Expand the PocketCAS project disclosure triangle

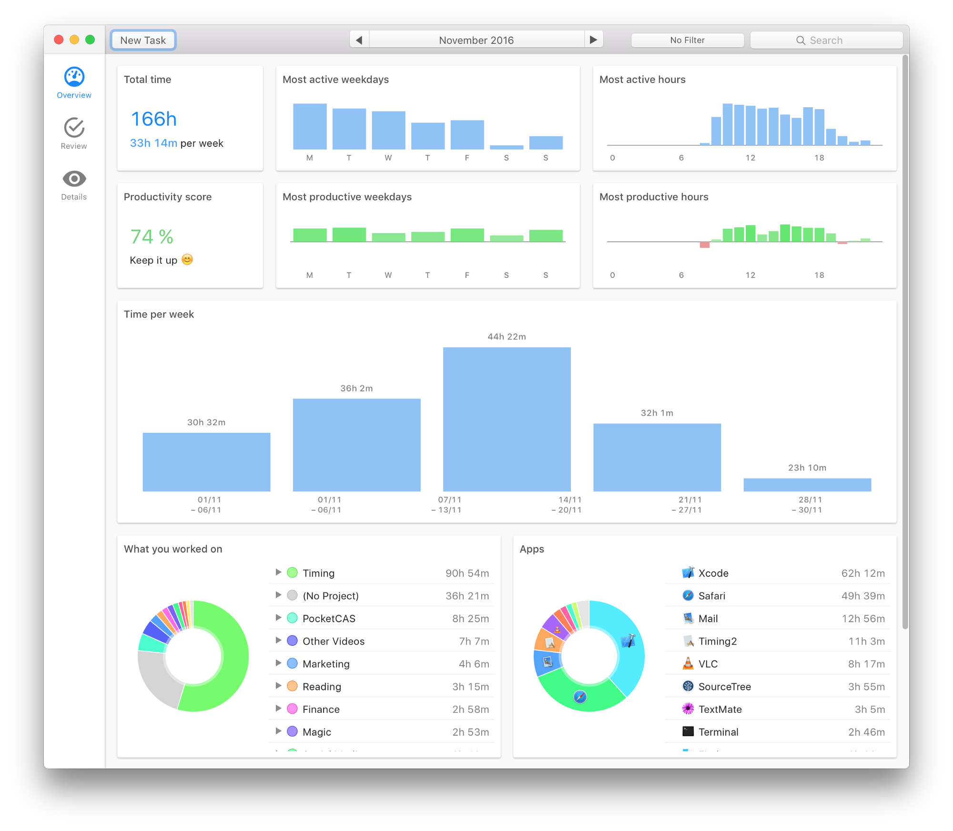[x=278, y=618]
